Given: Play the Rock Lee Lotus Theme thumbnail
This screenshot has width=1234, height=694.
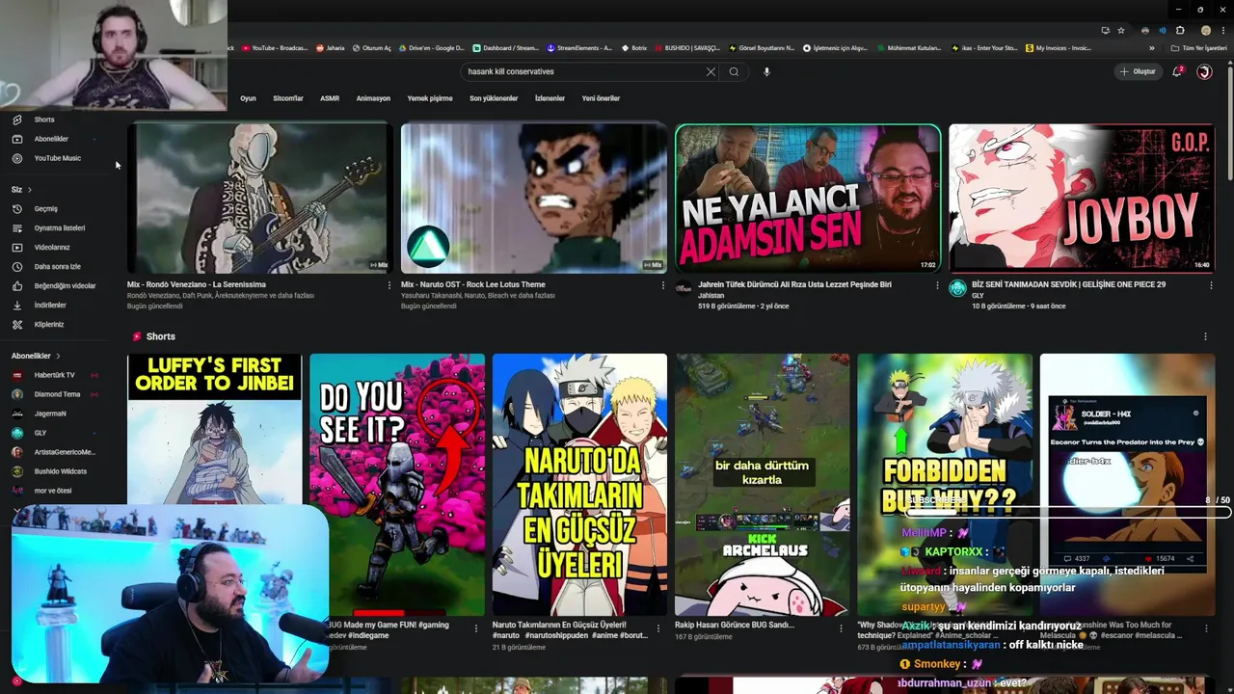Looking at the screenshot, I should tap(533, 198).
